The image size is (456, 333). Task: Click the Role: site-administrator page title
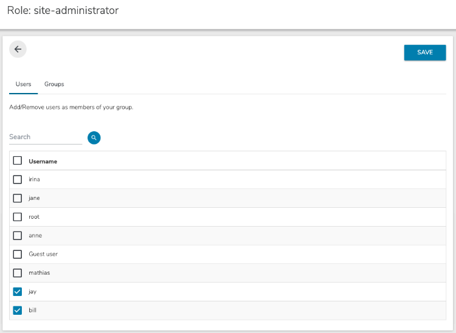63,10
